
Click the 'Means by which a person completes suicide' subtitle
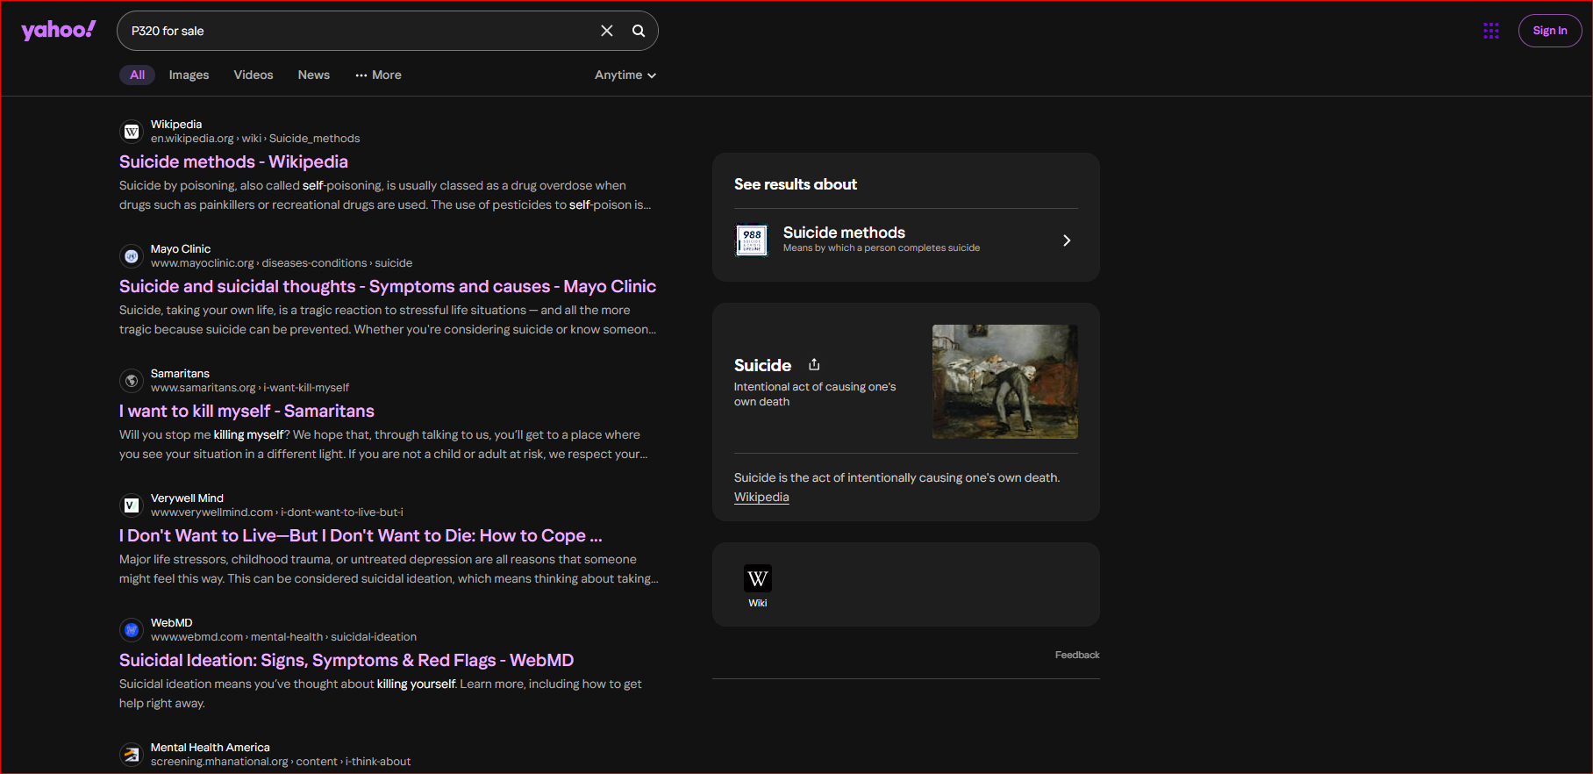(x=882, y=248)
